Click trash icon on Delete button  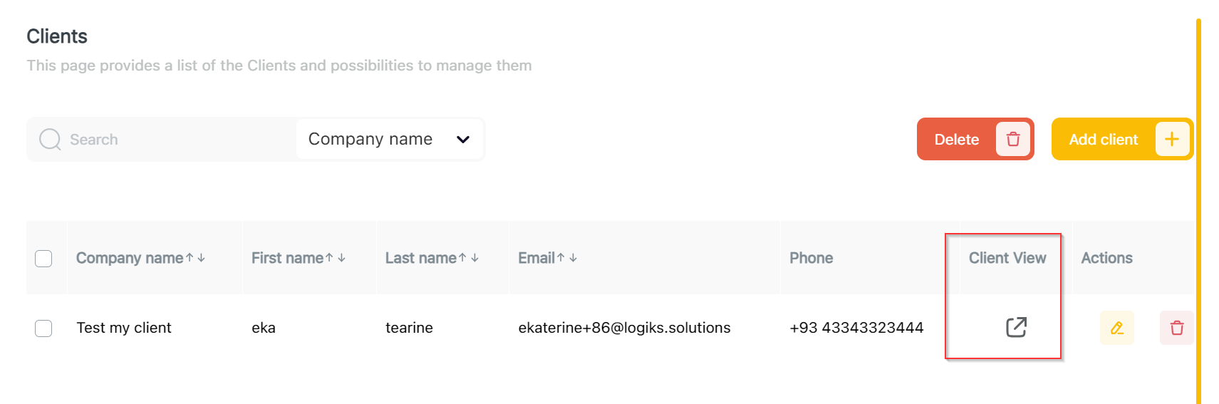coord(1012,139)
